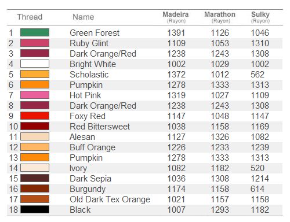Image resolution: width=290 pixels, height=222 pixels.
Task: Click the Burgundy color swatch
Action: [x=35, y=188]
